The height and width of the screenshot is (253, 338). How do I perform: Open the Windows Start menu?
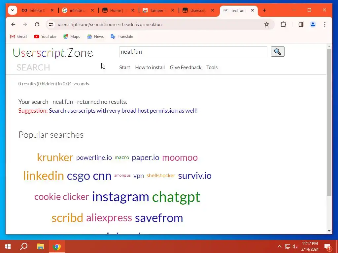8,246
